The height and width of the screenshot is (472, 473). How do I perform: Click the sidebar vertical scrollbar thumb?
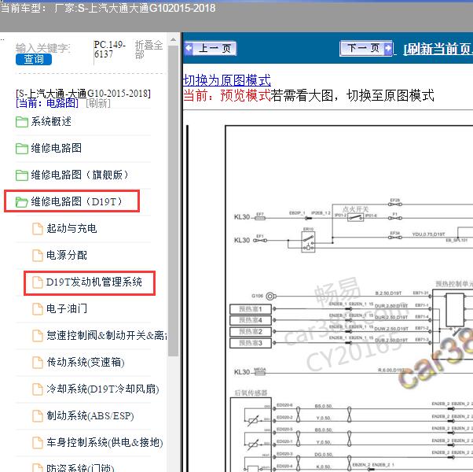[x=173, y=201]
